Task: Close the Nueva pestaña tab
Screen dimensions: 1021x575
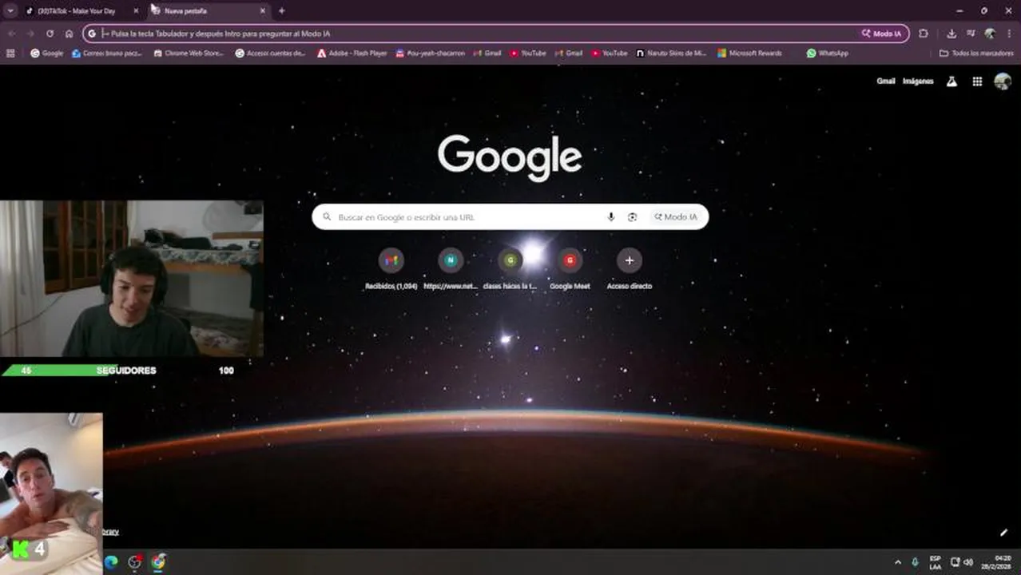Action: tap(262, 11)
